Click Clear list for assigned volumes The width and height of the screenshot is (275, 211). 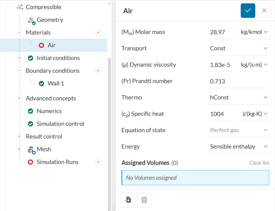click(259, 163)
